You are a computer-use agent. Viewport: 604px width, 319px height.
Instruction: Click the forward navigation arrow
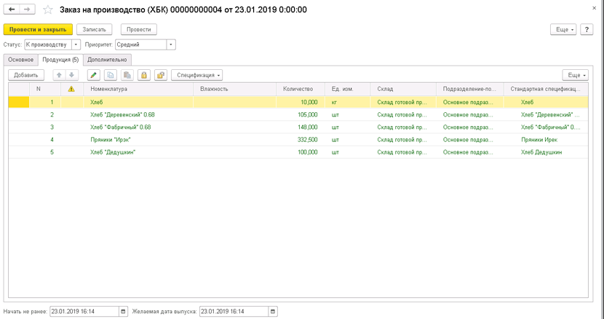tap(28, 9)
